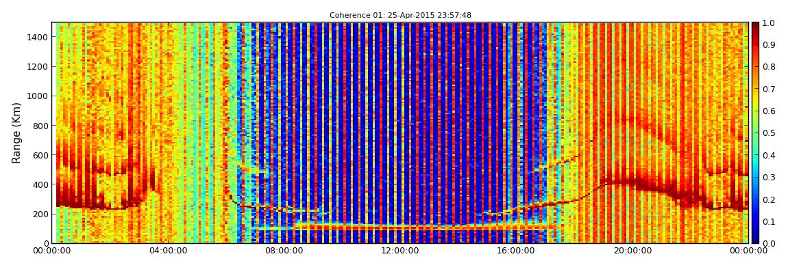
Task: Click the 16:00:00 time axis label
Action: (x=517, y=251)
